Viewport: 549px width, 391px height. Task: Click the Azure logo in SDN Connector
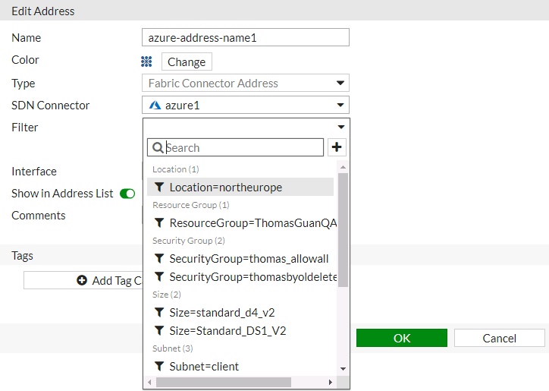pyautogui.click(x=155, y=106)
